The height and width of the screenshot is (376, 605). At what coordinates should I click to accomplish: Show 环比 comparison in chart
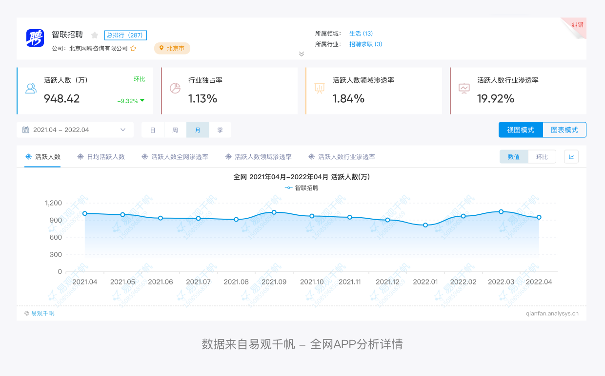542,157
